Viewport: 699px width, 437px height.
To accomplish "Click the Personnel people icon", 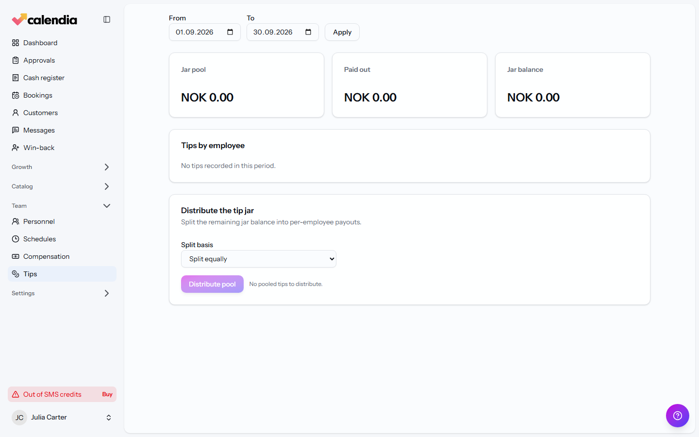I will click(x=16, y=221).
